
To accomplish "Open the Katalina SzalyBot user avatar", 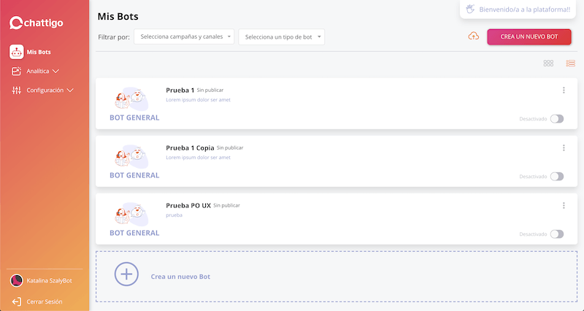I will tap(16, 281).
